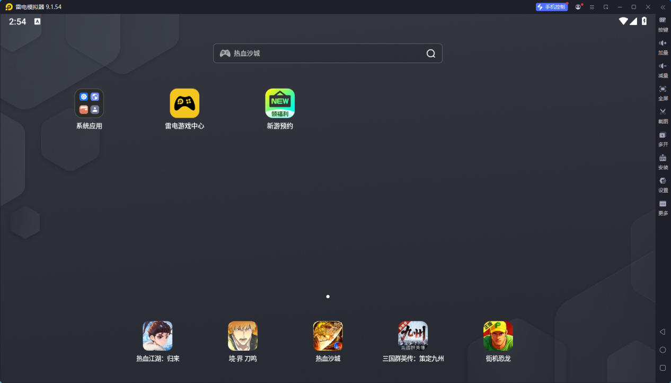This screenshot has height=383, width=671.
Task: Decrease volume with 减量
Action: point(663,69)
